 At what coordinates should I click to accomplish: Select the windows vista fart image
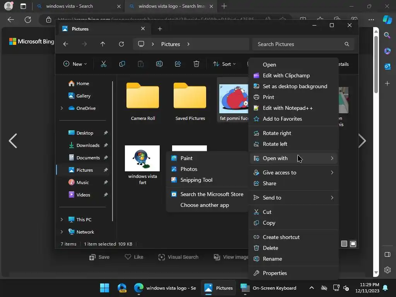click(142, 165)
